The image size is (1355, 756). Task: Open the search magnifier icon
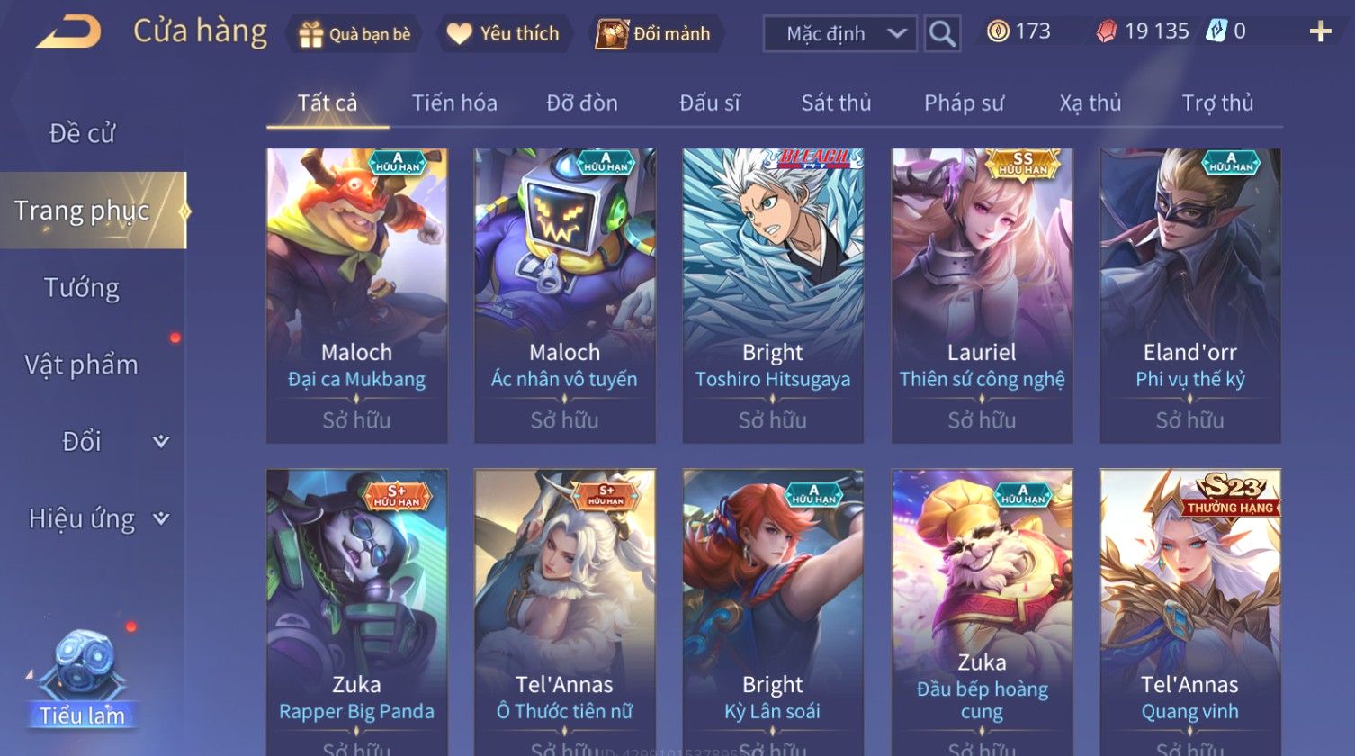tap(942, 34)
